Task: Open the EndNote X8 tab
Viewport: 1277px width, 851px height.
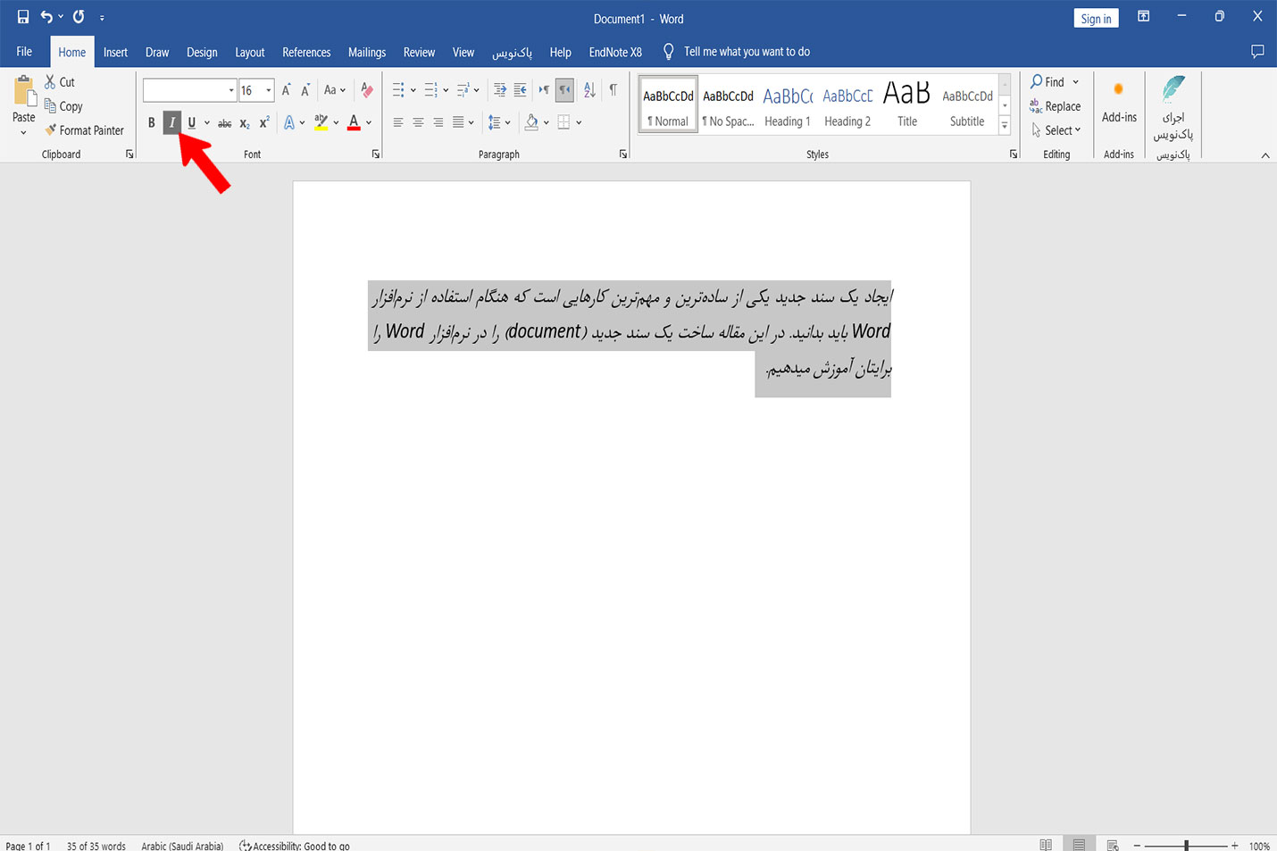Action: tap(615, 52)
